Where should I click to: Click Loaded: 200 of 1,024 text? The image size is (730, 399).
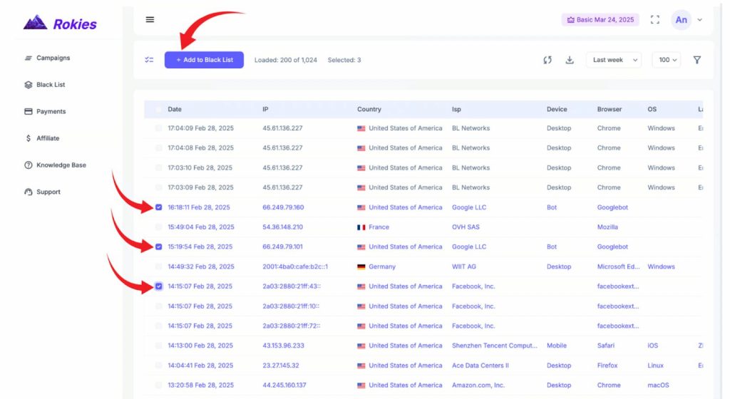coord(285,60)
